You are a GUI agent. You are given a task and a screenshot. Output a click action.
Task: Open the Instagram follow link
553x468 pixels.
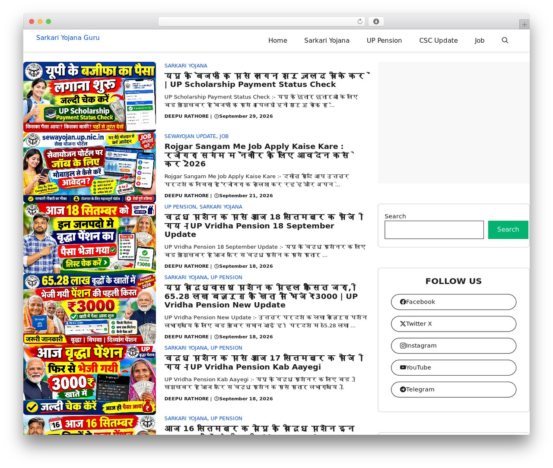[x=454, y=346]
